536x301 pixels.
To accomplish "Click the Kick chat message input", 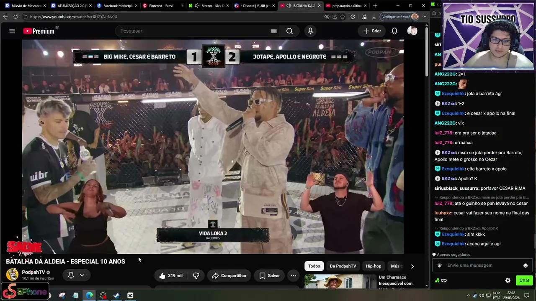I will pos(482,265).
